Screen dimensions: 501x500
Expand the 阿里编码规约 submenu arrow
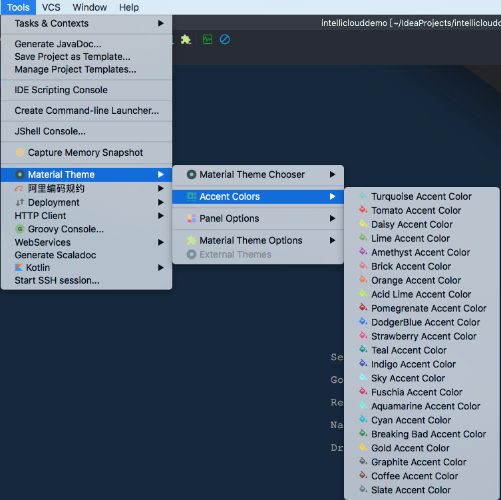161,188
